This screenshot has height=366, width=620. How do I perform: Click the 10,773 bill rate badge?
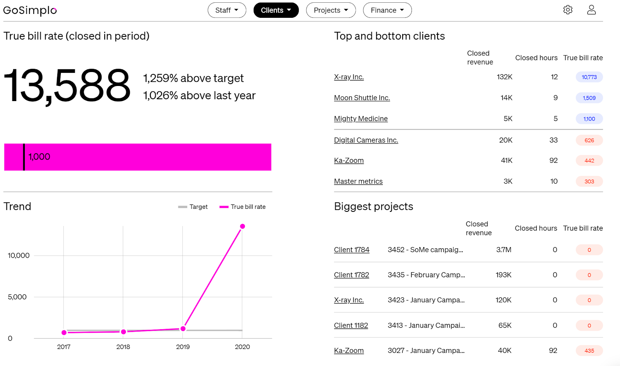589,77
